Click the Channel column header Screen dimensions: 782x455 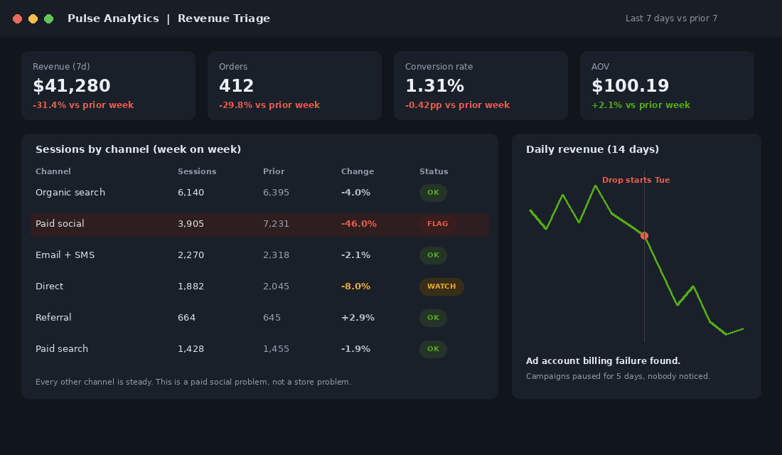(x=53, y=171)
